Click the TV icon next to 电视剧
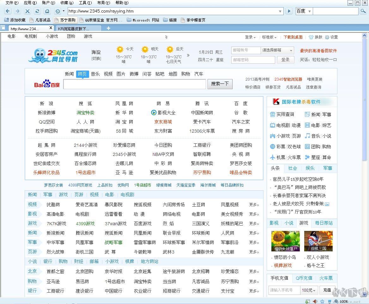The image size is (369, 304). coord(272,125)
